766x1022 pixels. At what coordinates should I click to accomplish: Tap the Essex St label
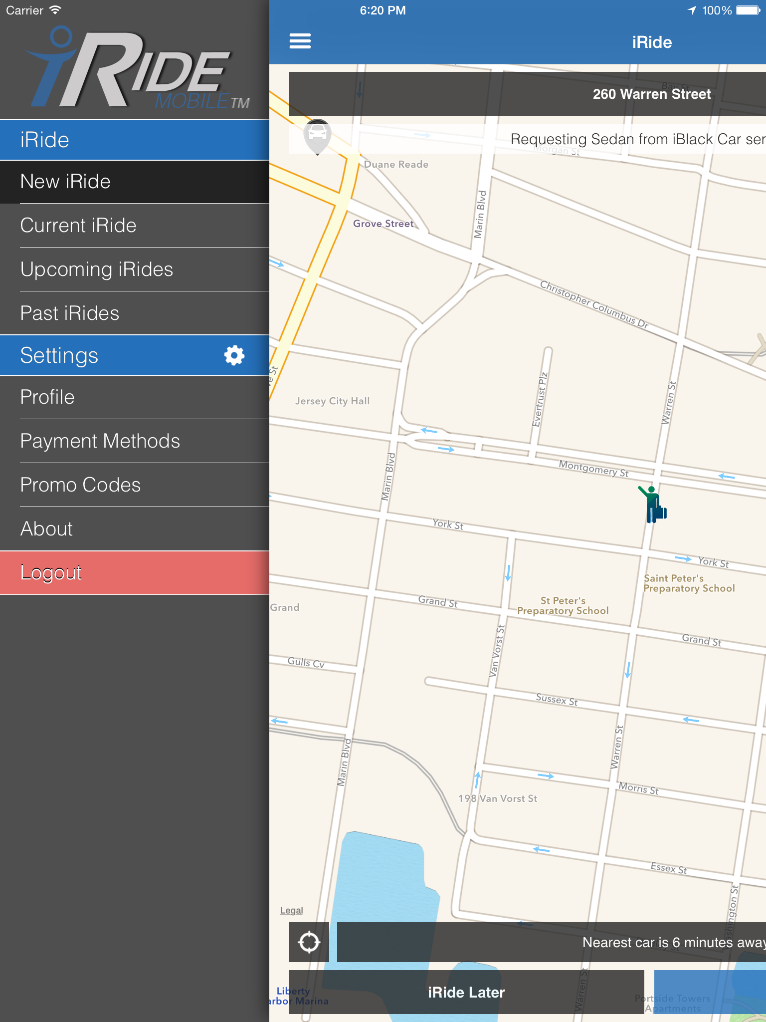[x=669, y=868]
